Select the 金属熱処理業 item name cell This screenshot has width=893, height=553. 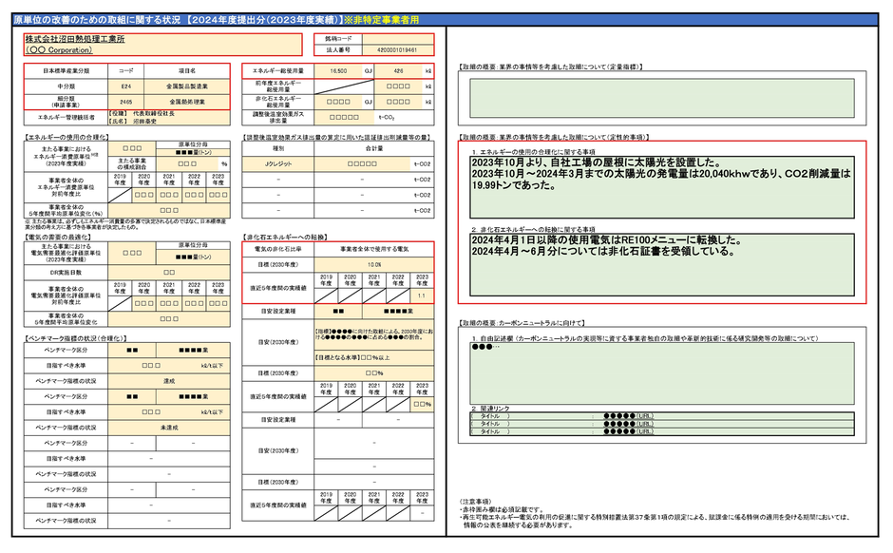pyautogui.click(x=187, y=102)
